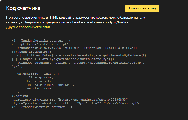
Task: Click the noscript img src watch URL line
Action: 69,100
